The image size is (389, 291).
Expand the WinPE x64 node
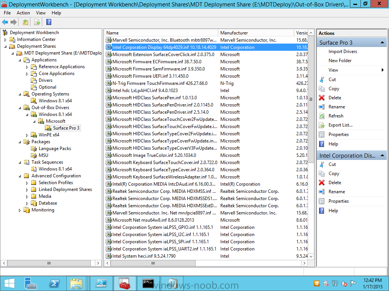[27, 135]
